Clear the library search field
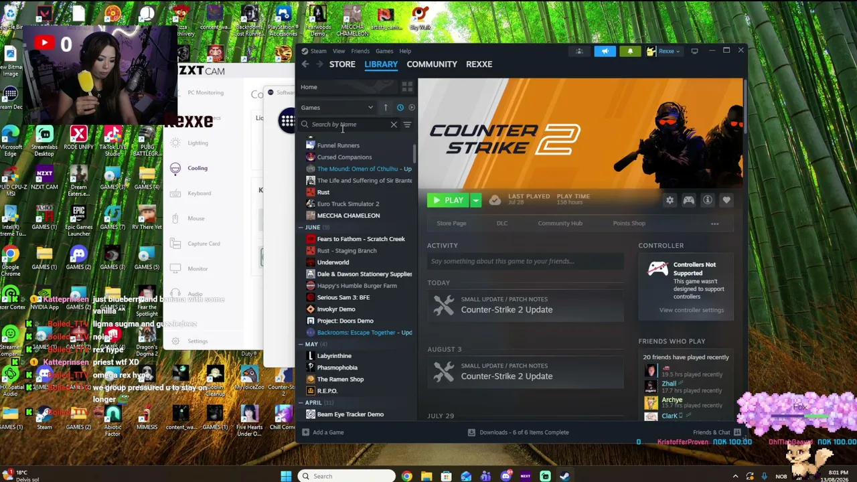 pos(394,125)
